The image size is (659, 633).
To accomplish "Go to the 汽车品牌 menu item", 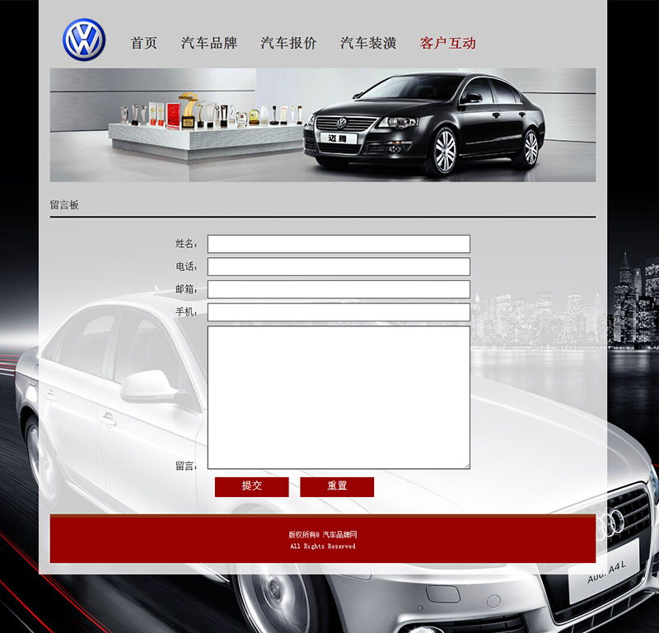I will (x=209, y=43).
